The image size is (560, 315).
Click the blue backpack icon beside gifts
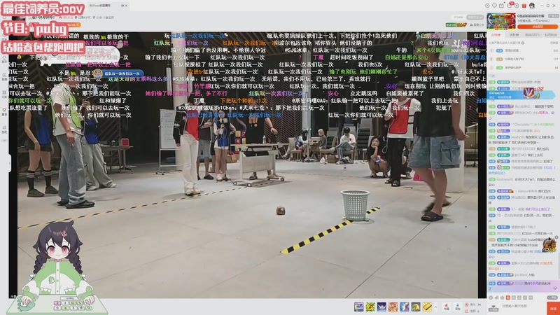458,307
